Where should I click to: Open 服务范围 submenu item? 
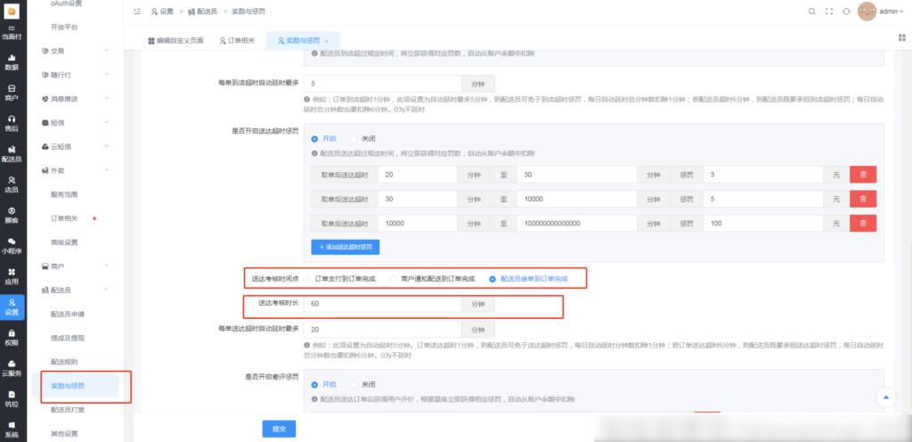pos(64,194)
